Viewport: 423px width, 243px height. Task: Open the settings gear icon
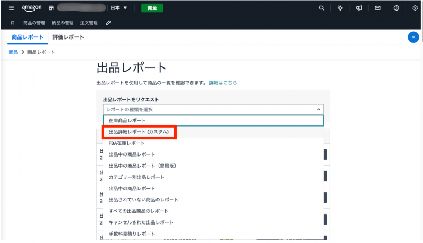pyautogui.click(x=415, y=8)
